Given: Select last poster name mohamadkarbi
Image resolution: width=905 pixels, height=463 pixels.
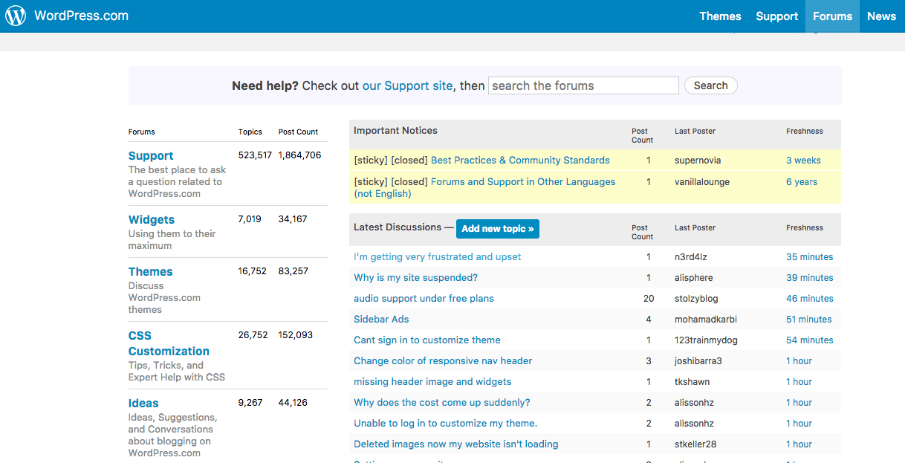Looking at the screenshot, I should point(706,319).
